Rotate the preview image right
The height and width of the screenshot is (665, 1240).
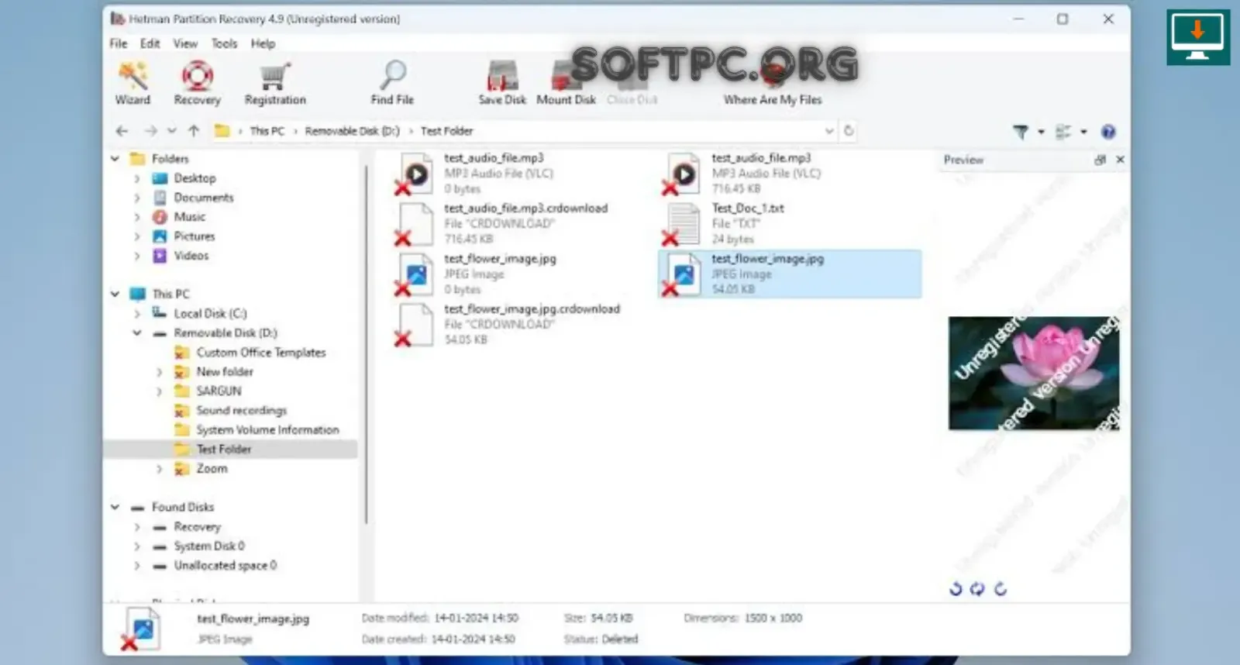[x=1001, y=589]
